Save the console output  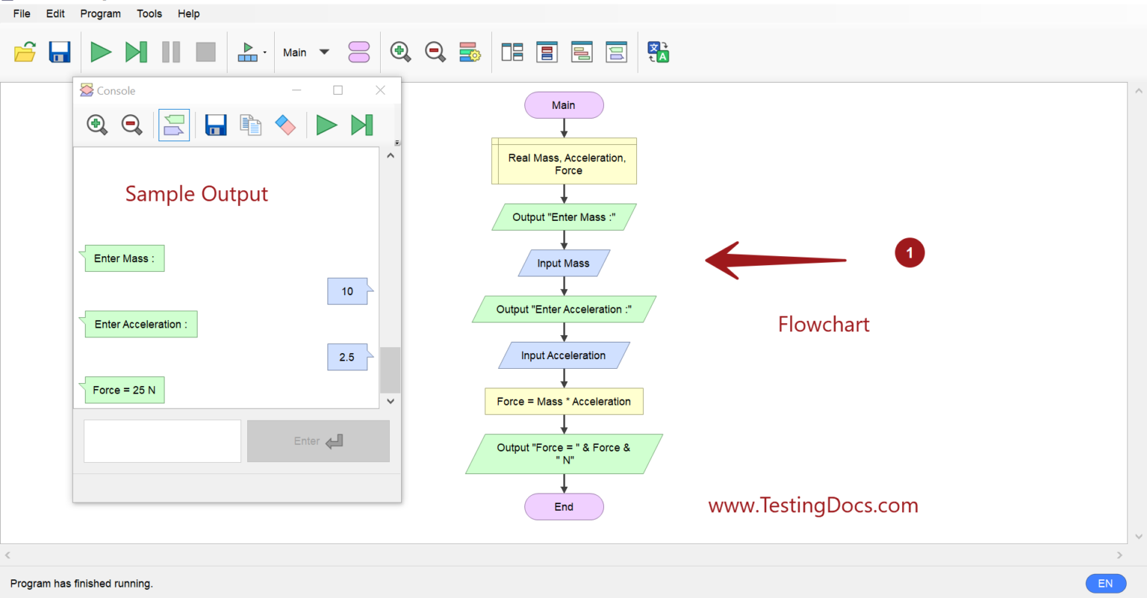[216, 125]
